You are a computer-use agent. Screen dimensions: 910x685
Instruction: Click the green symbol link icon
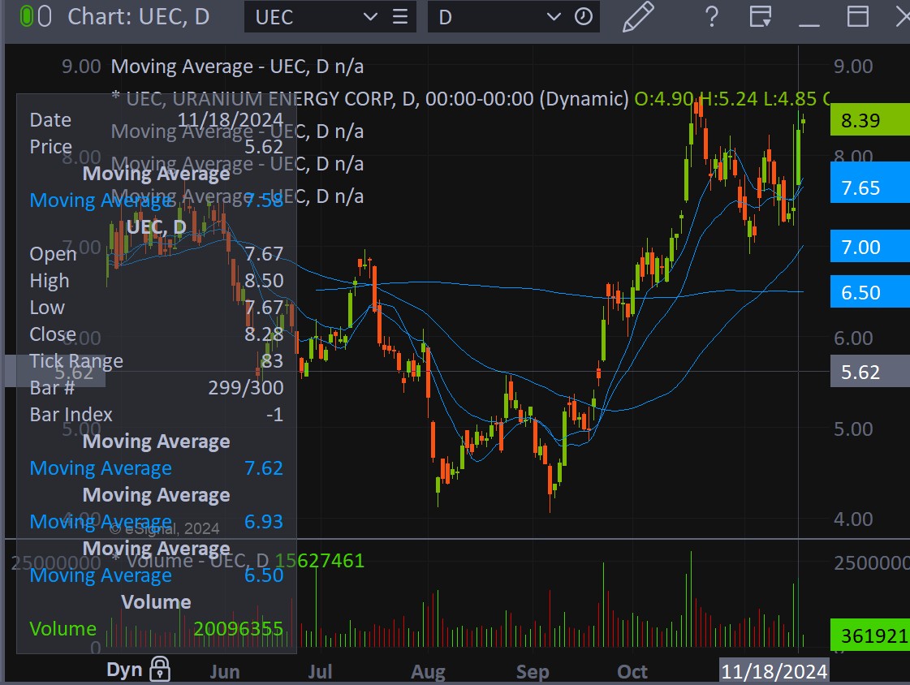pyautogui.click(x=26, y=16)
